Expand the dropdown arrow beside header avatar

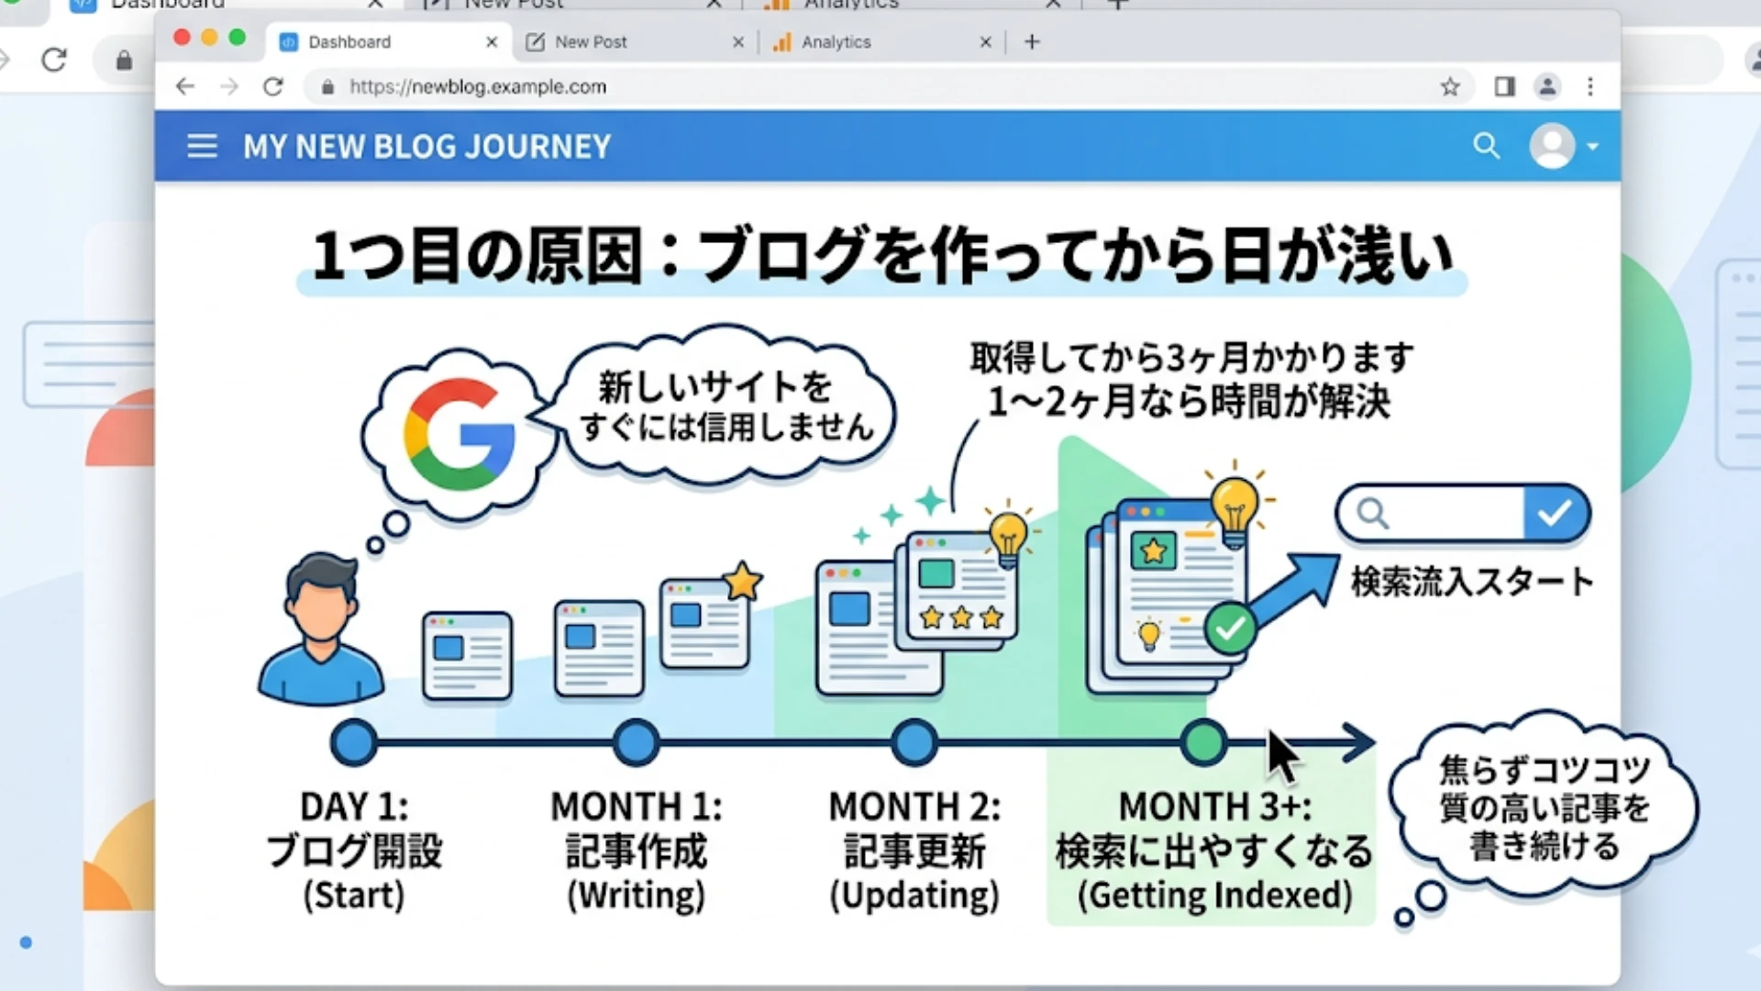pos(1593,147)
